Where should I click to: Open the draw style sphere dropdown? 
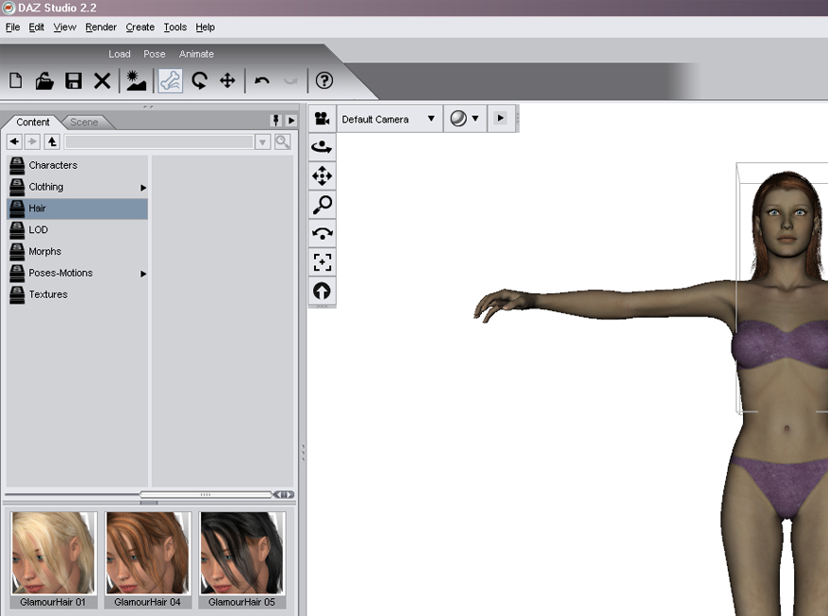pos(464,119)
